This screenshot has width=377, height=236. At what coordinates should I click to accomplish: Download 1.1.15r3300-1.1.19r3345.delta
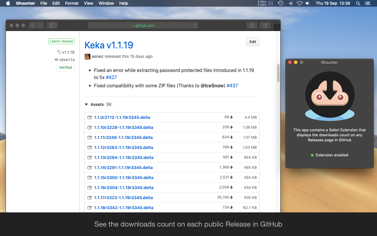click(x=124, y=178)
